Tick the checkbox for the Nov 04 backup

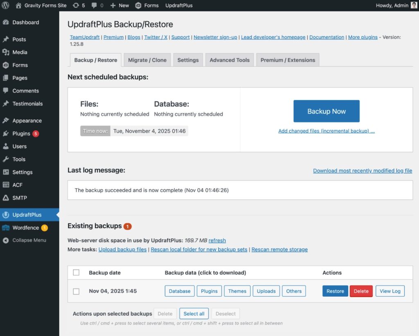tap(76, 291)
